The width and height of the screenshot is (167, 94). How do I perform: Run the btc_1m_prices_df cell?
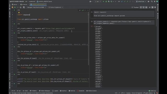pos(14,61)
